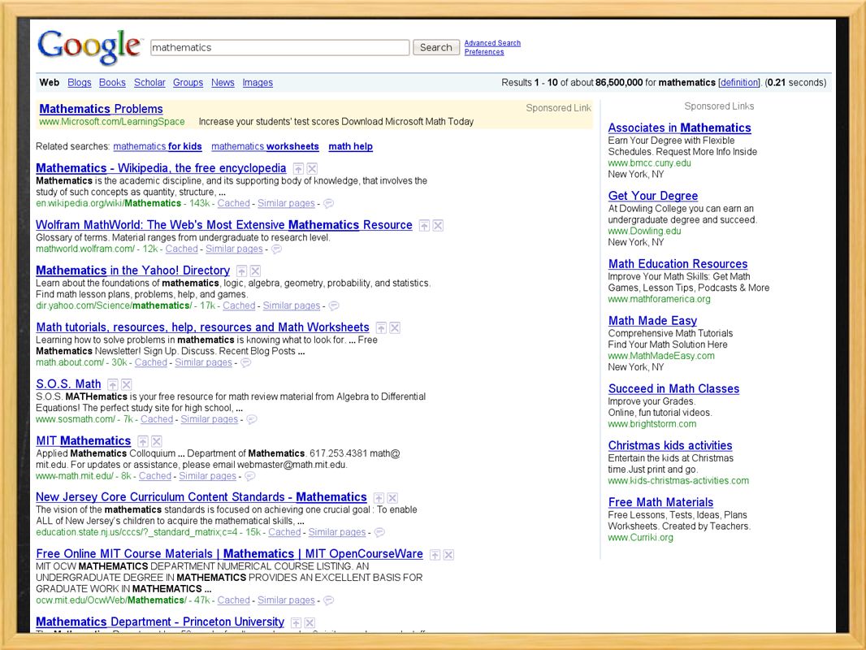The width and height of the screenshot is (866, 650).
Task: Switch to the Books tab
Action: [112, 82]
